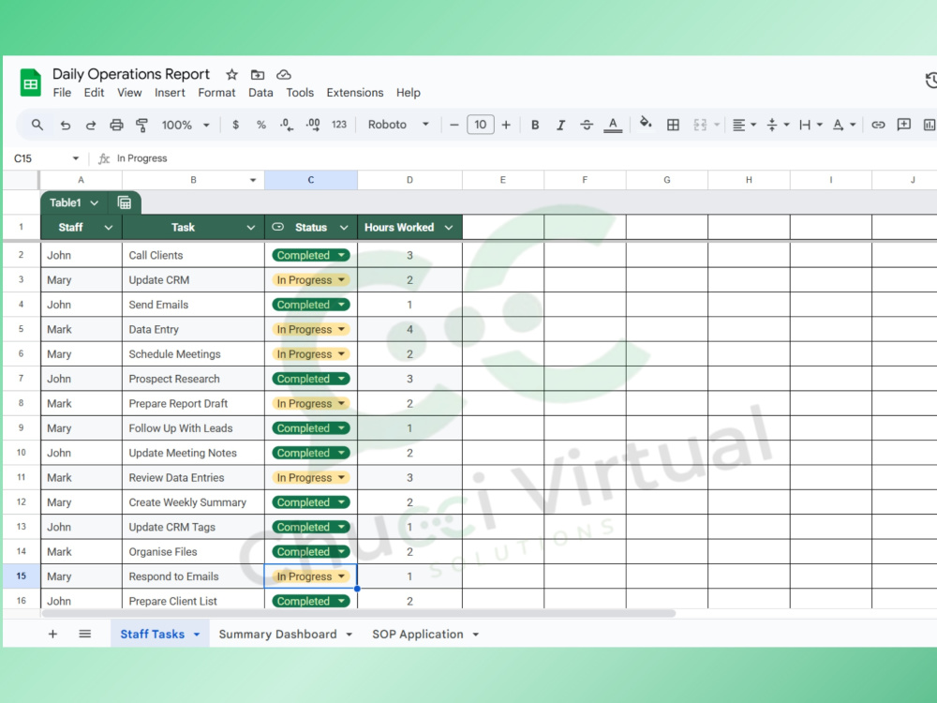Click the table view icon beside Table1

click(125, 202)
